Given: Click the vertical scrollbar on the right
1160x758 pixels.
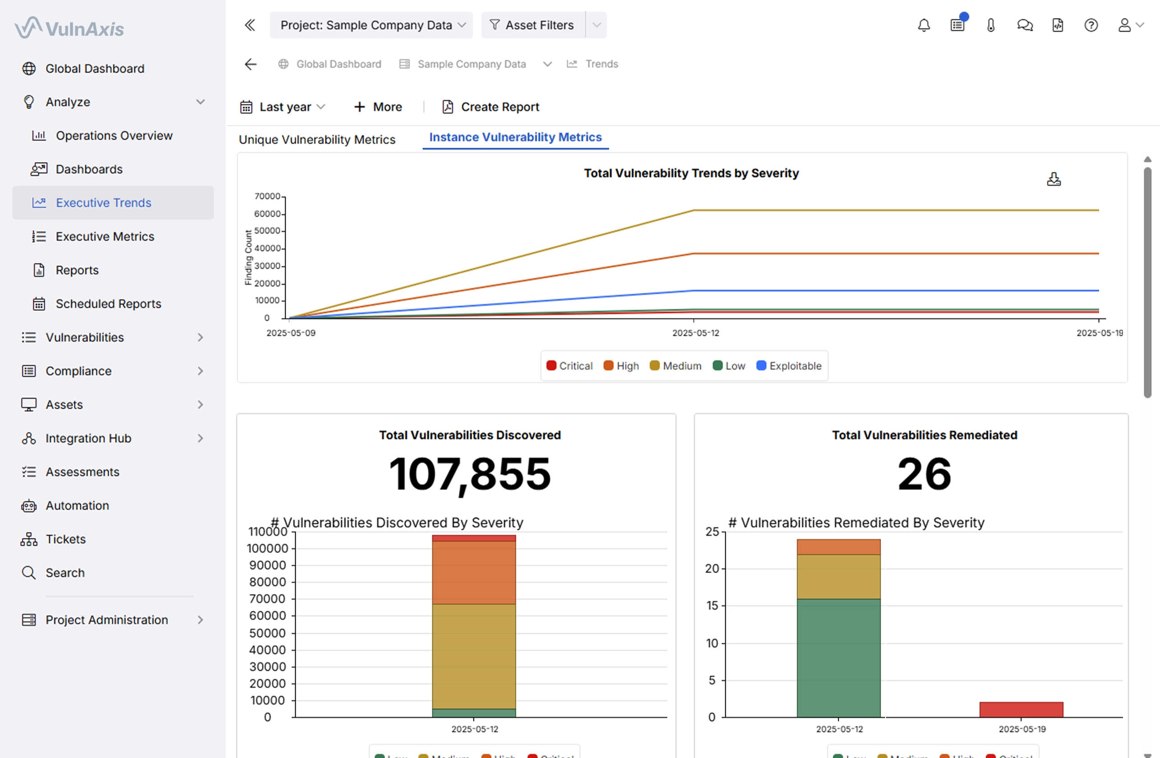Looking at the screenshot, I should [1147, 282].
